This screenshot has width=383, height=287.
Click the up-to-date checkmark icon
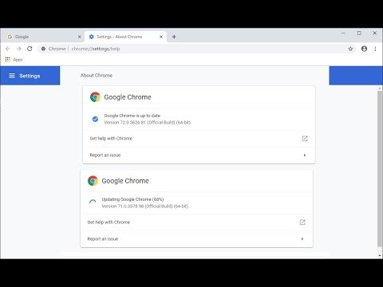click(x=95, y=119)
